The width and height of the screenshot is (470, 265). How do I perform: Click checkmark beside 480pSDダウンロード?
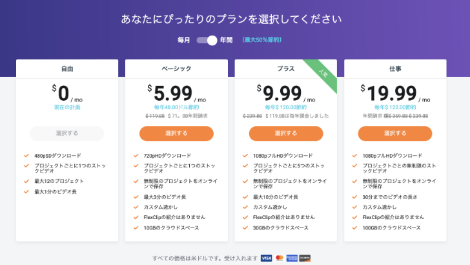click(x=26, y=156)
